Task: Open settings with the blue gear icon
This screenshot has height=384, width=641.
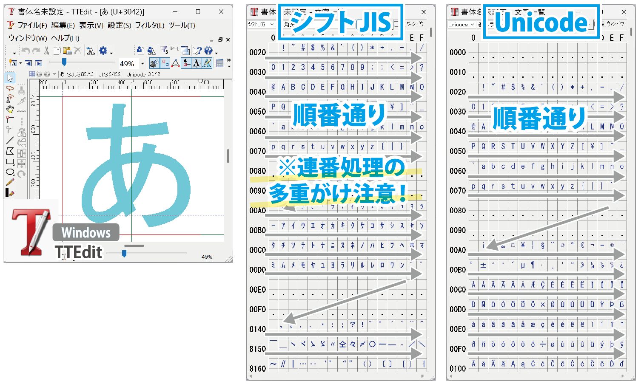Action: (103, 51)
